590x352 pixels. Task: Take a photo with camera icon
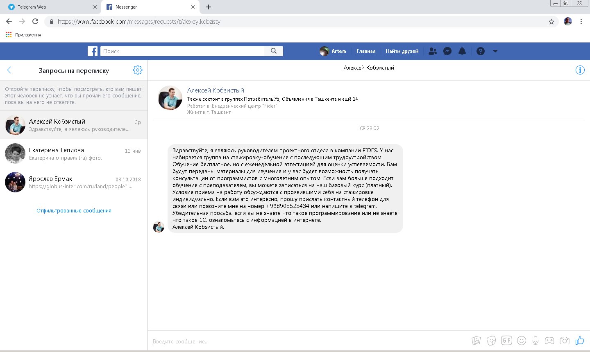565,341
